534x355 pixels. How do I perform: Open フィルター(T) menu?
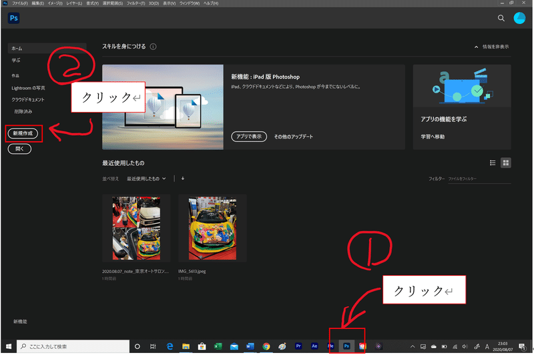136,3
